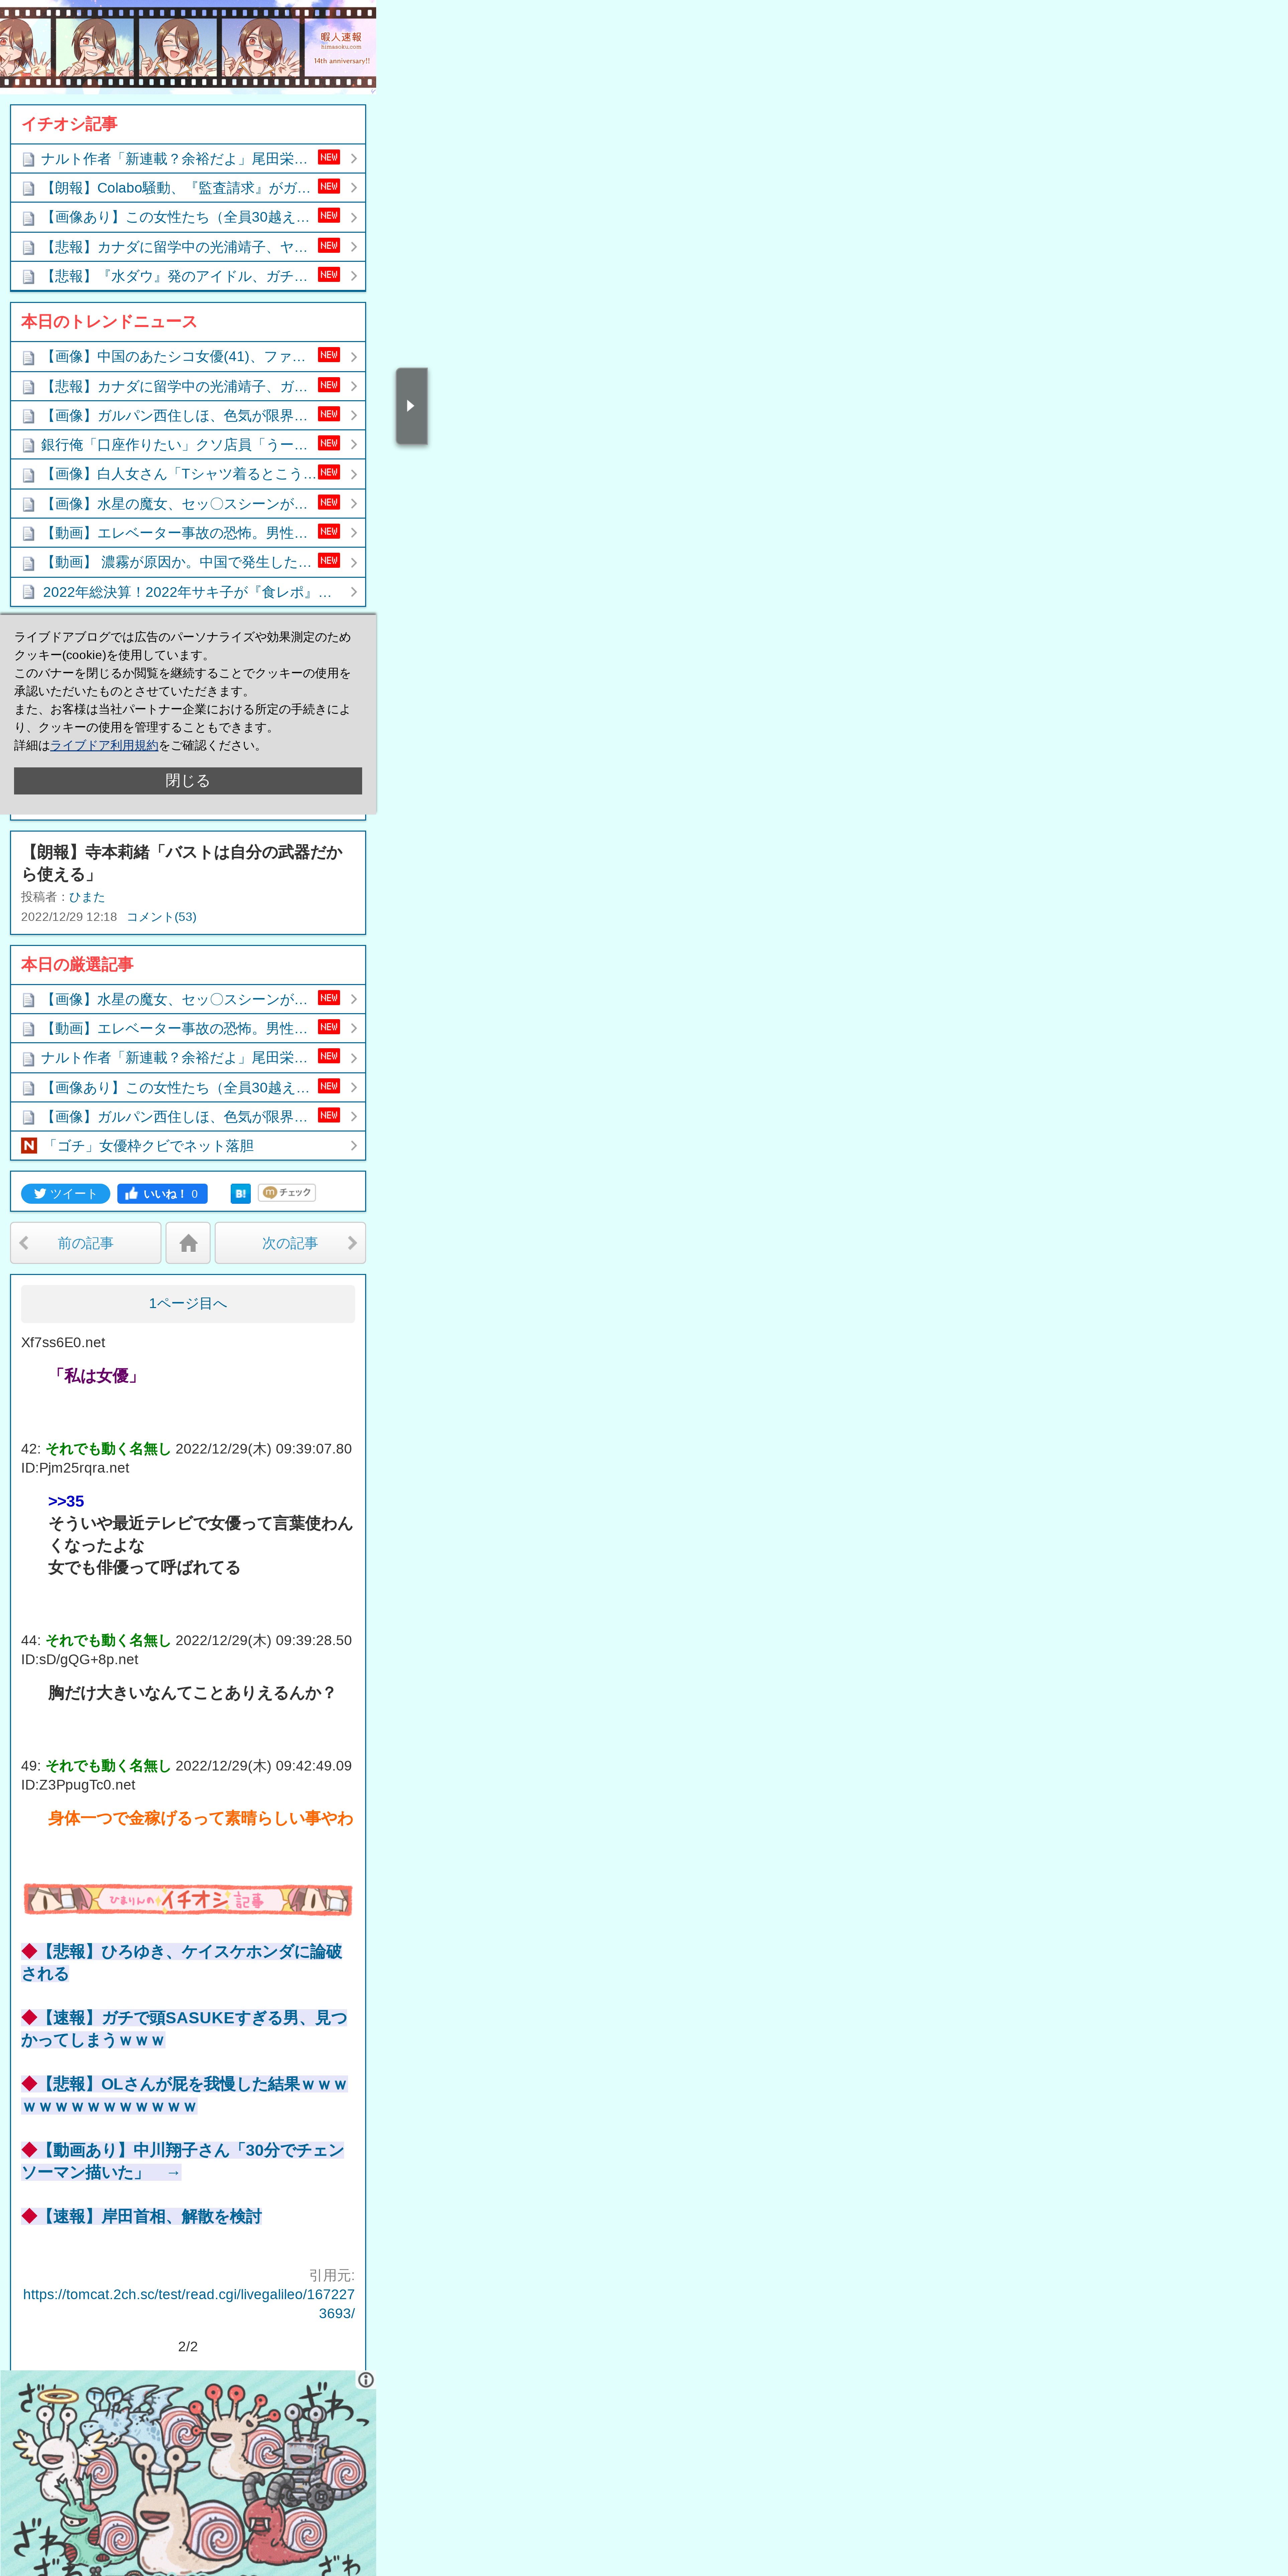Image resolution: width=1288 pixels, height=2576 pixels.
Task: Open コメント(53) link
Action: (161, 917)
